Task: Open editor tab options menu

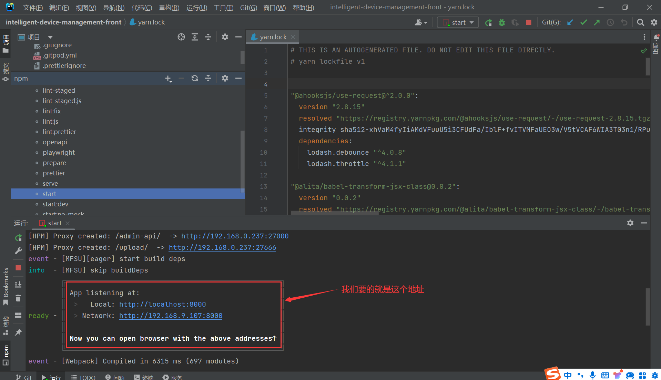Action: click(644, 37)
